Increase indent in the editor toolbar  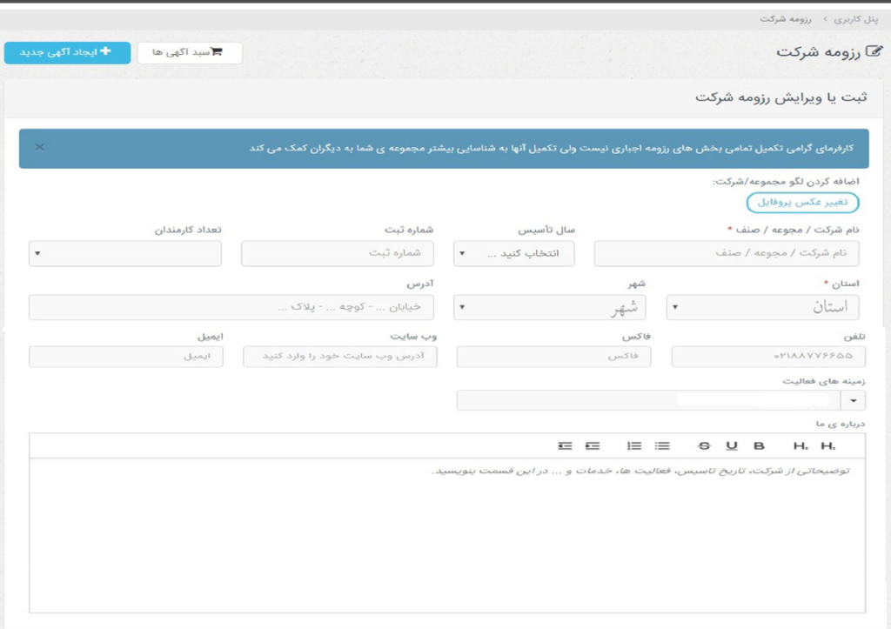[593, 445]
